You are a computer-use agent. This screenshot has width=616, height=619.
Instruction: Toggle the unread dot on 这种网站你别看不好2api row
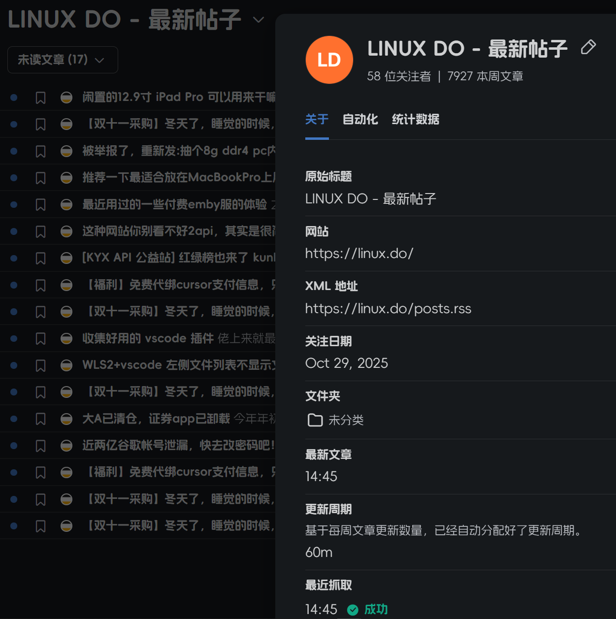14,231
